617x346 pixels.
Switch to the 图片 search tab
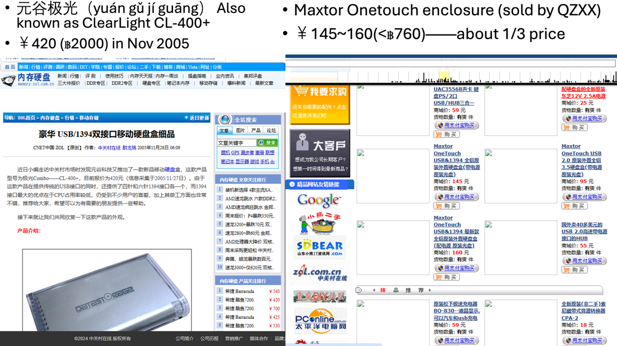click(x=241, y=131)
